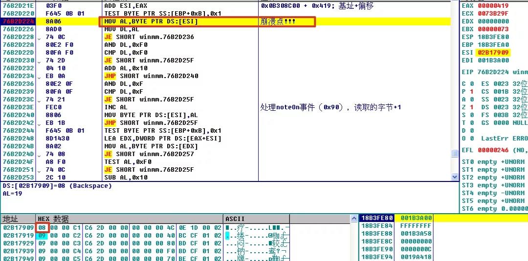Select LEA EDX,DWORD PTR DS:[EAX+ESI] instruction
This screenshot has width=528, height=261.
coord(163,139)
